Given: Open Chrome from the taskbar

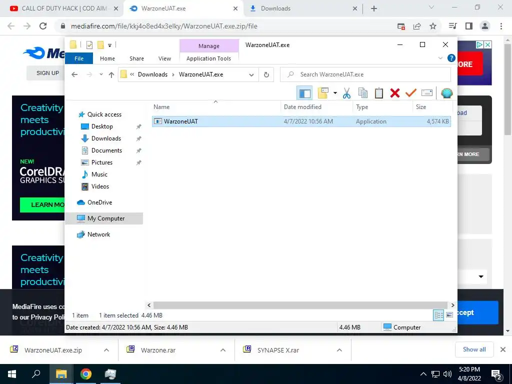Looking at the screenshot, I should point(86,374).
